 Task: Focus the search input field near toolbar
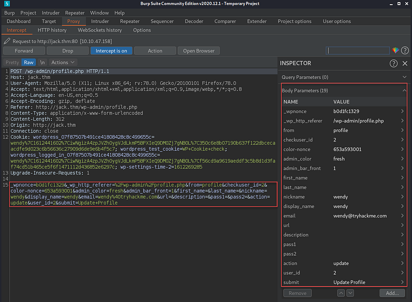357,50
